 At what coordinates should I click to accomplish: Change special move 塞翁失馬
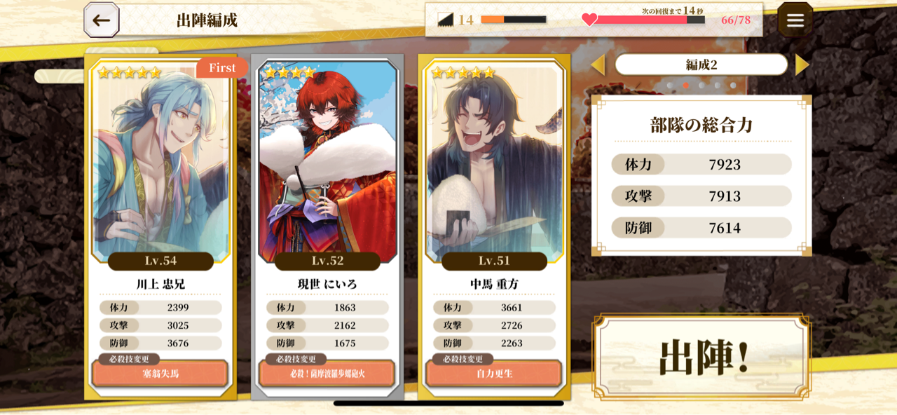[160, 374]
